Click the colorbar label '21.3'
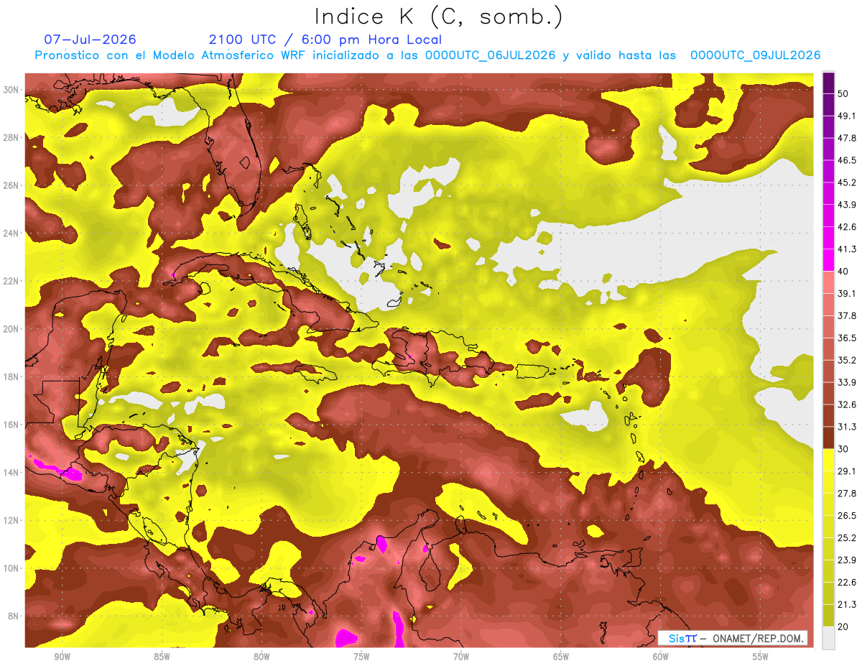 (846, 605)
